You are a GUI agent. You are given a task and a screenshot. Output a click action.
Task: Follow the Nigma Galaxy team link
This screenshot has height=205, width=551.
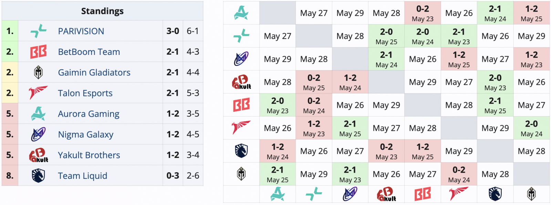tap(85, 134)
